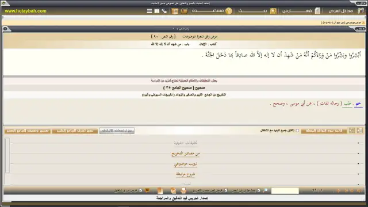Click the text number input field in the bottom bar
This screenshot has width=368, height=207.
tap(285, 190)
